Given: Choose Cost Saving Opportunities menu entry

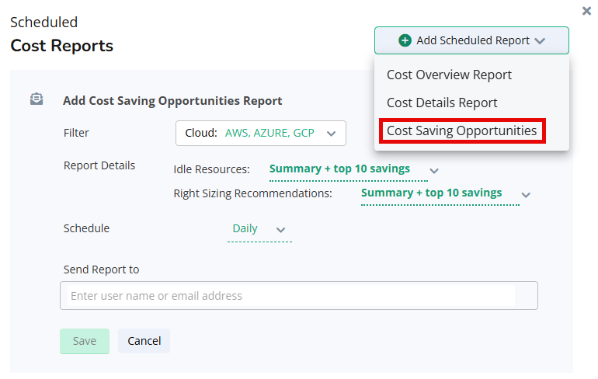Looking at the screenshot, I should pos(462,130).
